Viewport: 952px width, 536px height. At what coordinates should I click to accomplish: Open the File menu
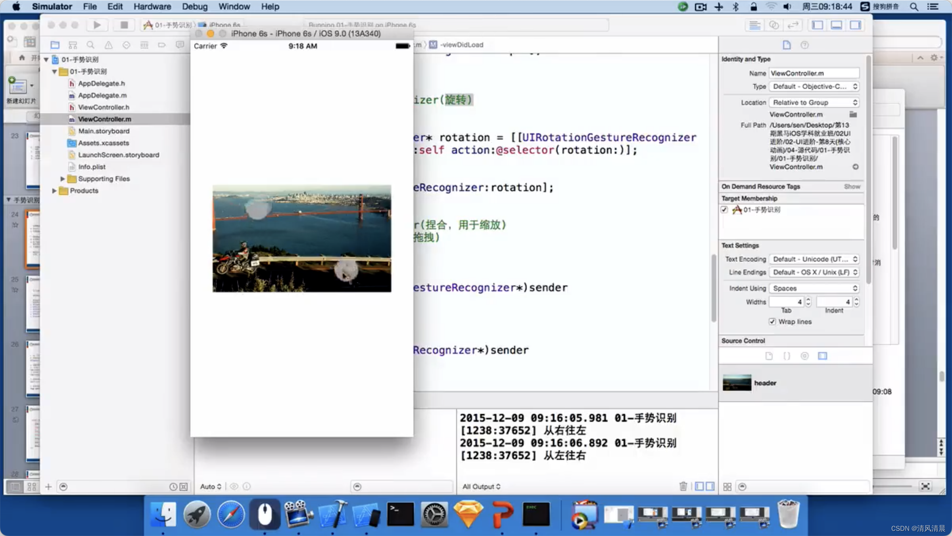click(x=90, y=7)
